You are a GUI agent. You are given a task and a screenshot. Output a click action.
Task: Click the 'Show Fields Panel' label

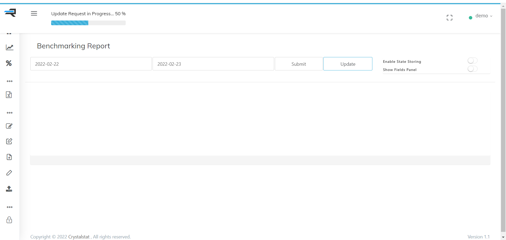point(400,70)
